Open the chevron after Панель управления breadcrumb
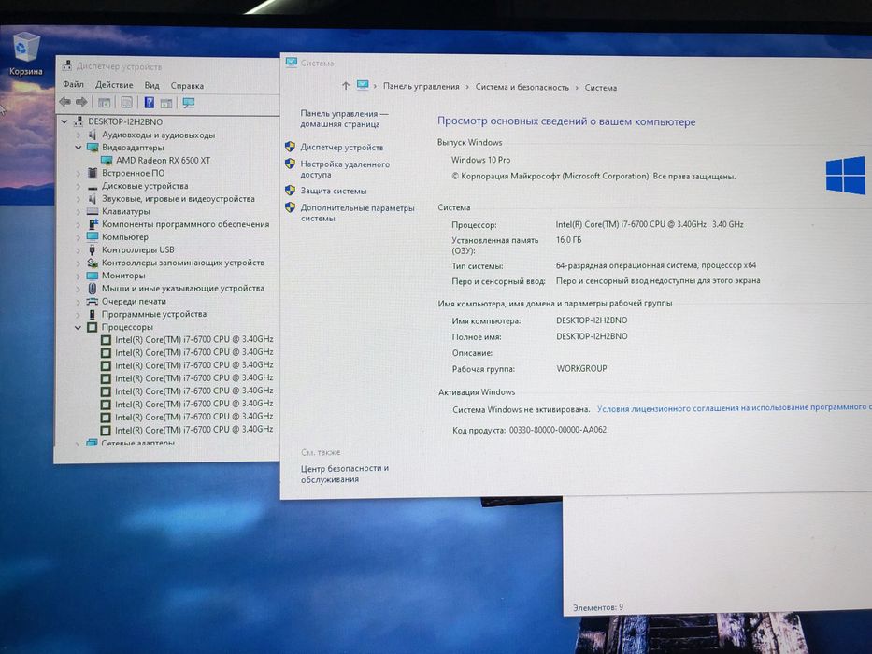The width and height of the screenshot is (872, 654). point(467,87)
